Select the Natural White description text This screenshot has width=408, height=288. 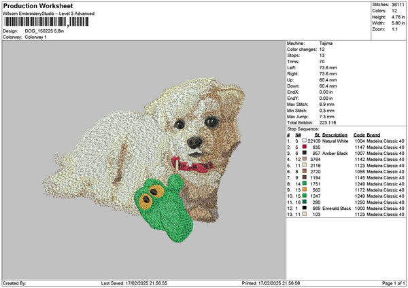click(335, 141)
